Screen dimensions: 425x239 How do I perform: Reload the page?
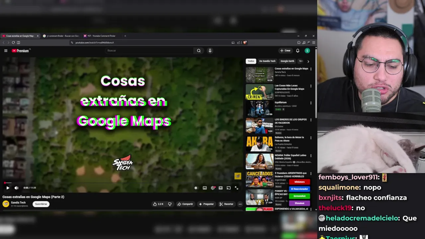point(13,42)
